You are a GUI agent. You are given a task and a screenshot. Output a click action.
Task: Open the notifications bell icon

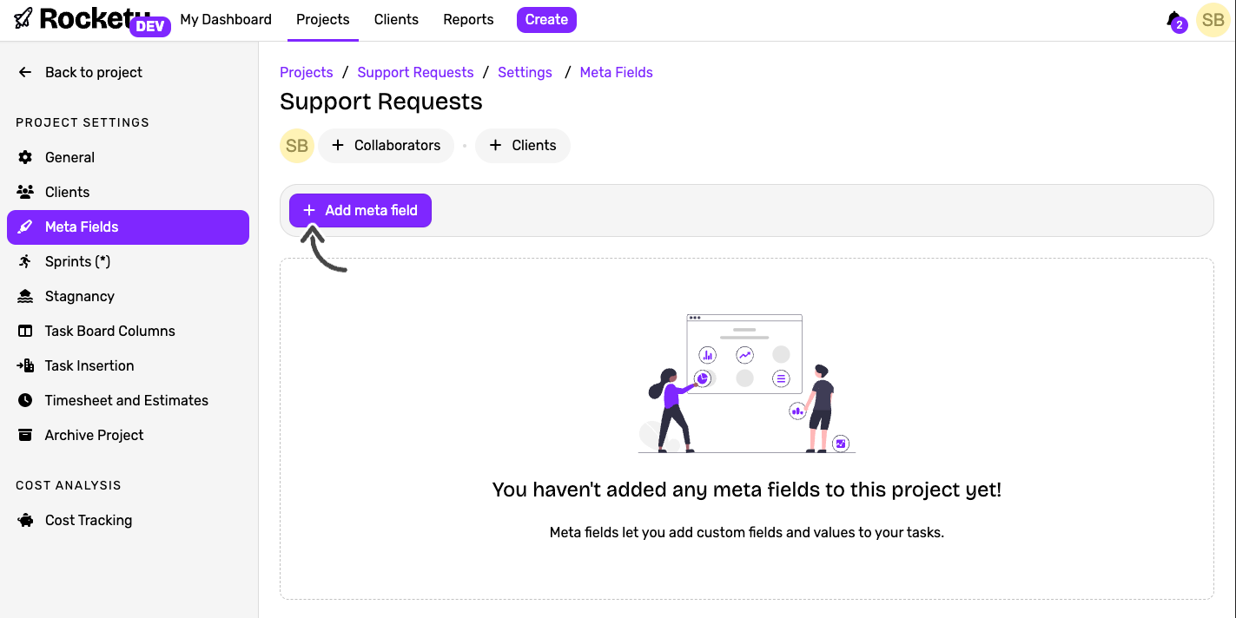click(x=1174, y=19)
